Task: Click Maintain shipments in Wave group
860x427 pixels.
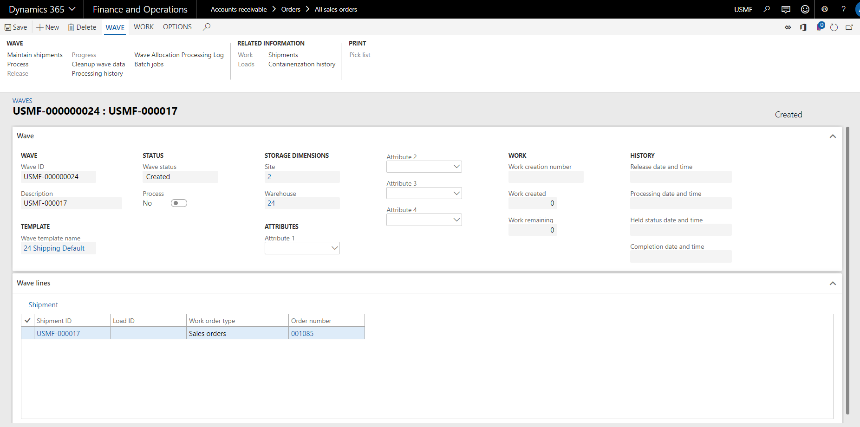Action: pos(35,55)
